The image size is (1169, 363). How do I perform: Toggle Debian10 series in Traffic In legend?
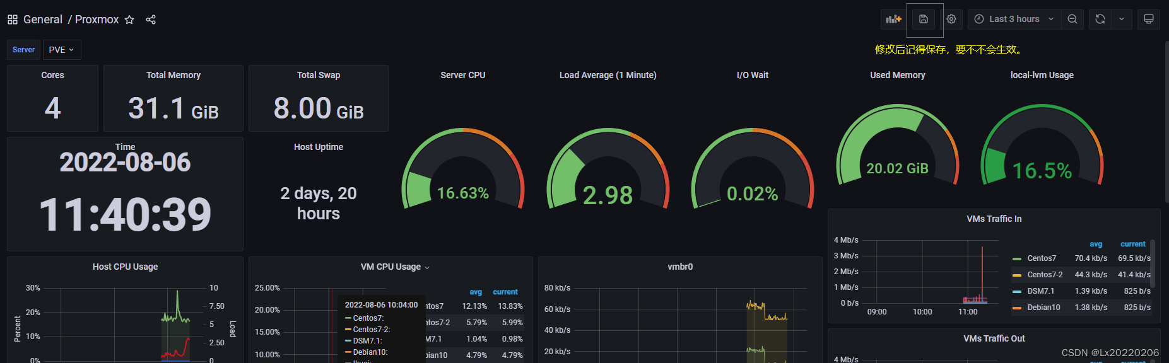pyautogui.click(x=1043, y=308)
